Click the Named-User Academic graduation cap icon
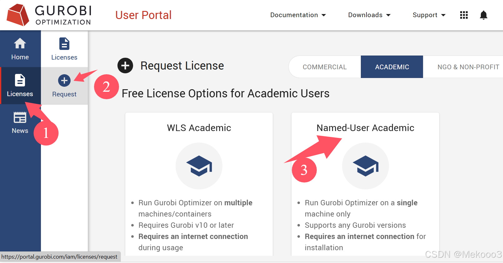 (365, 166)
